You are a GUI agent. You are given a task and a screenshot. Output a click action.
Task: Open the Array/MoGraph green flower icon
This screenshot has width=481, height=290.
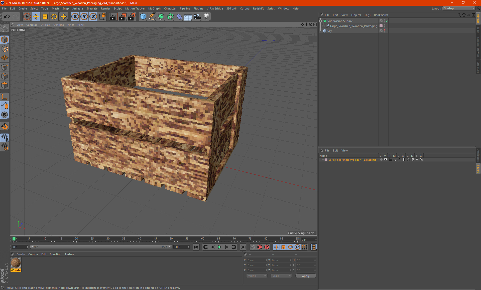tap(170, 17)
